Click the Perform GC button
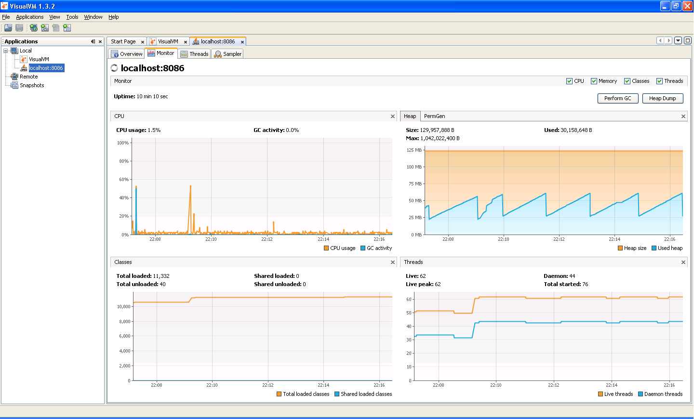Viewport: 694px width, 419px height. tap(618, 98)
